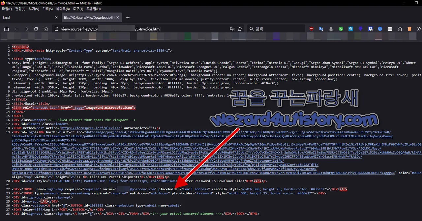Close the E-Invoice file tab

tap(117, 17)
